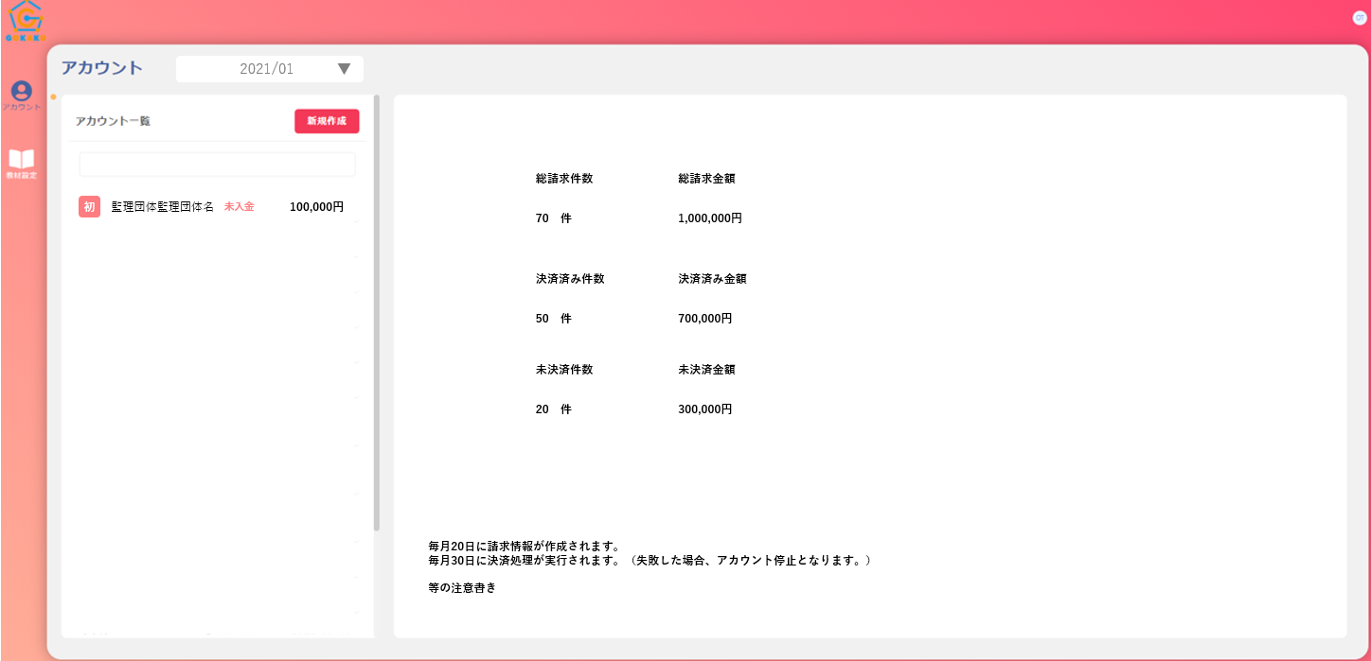
Task: Click the アカウント一覧 panel header
Action: coord(113,121)
